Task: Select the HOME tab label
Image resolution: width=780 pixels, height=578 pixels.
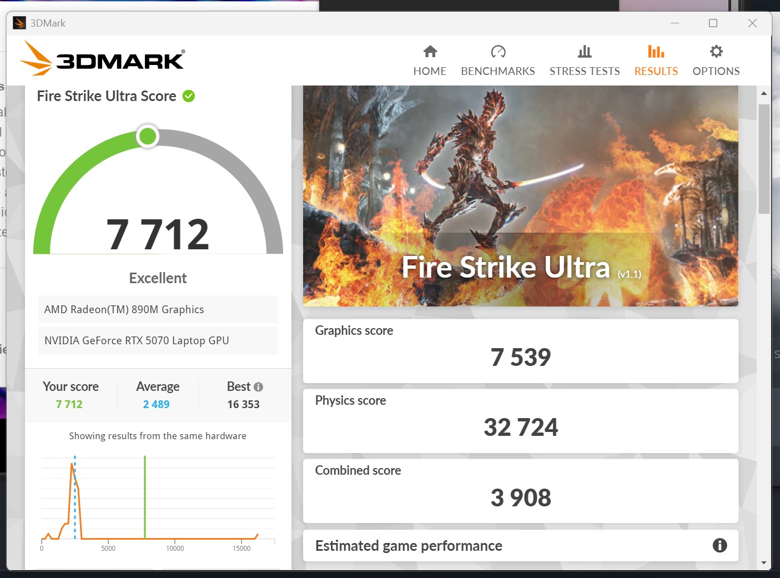Action: click(x=430, y=71)
